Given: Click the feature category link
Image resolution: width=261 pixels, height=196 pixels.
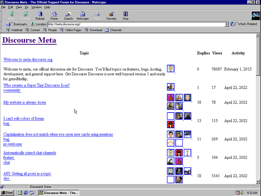Looking at the screenshot, I should (9, 158).
